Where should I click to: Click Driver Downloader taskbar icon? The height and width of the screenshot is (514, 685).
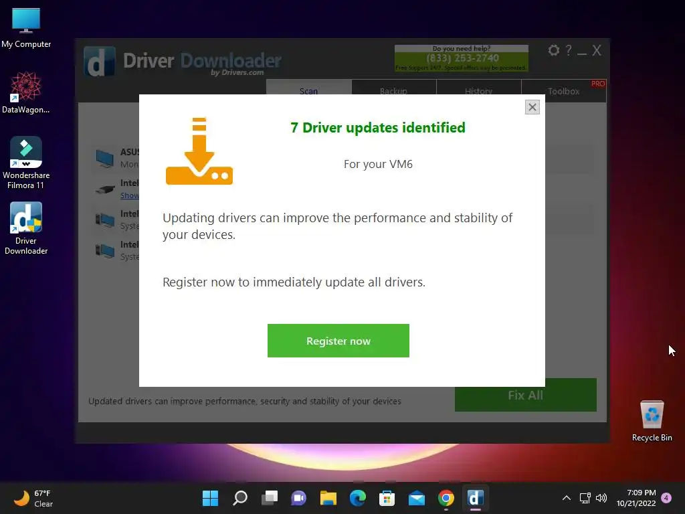[476, 498]
